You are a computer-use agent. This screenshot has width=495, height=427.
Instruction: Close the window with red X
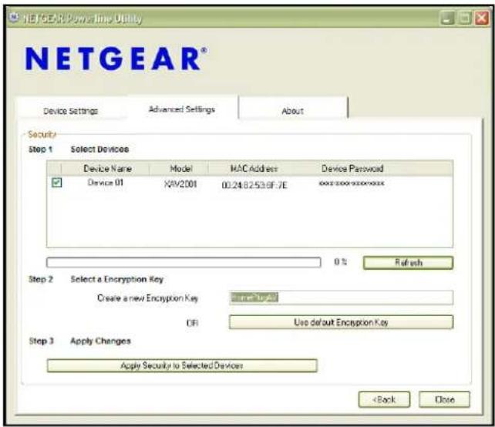[x=483, y=18]
